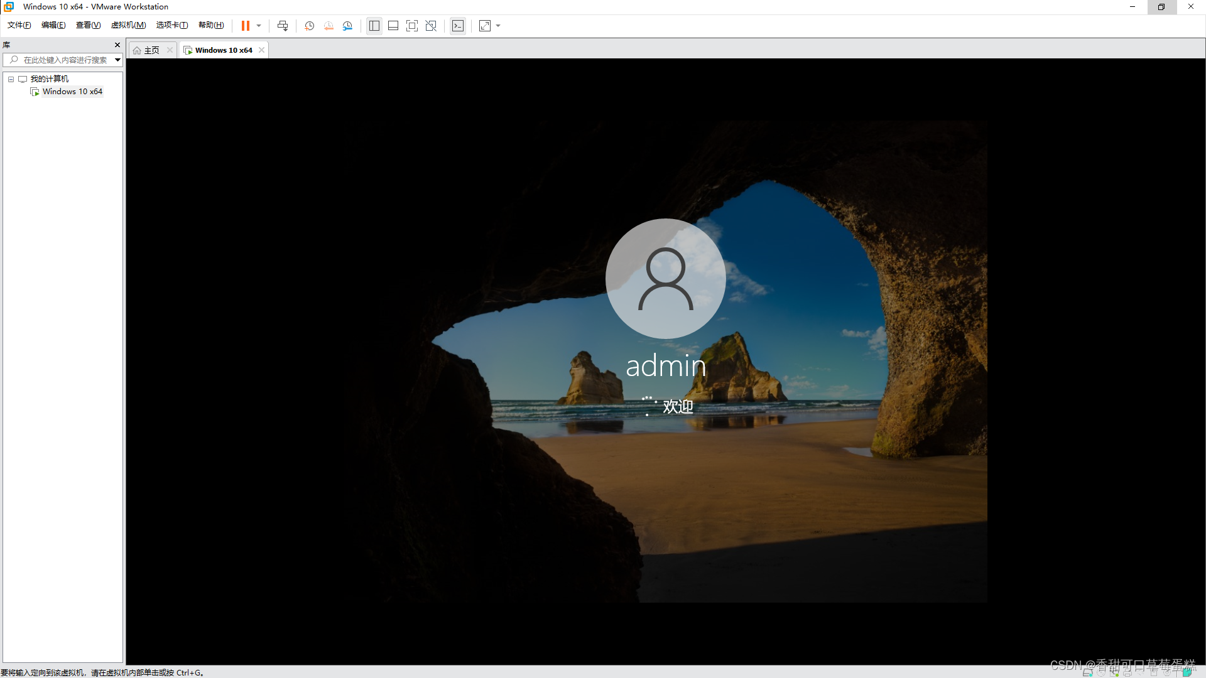Select Windows 10 x64 in the library tree
Viewport: 1206px width, 678px height.
coord(72,91)
